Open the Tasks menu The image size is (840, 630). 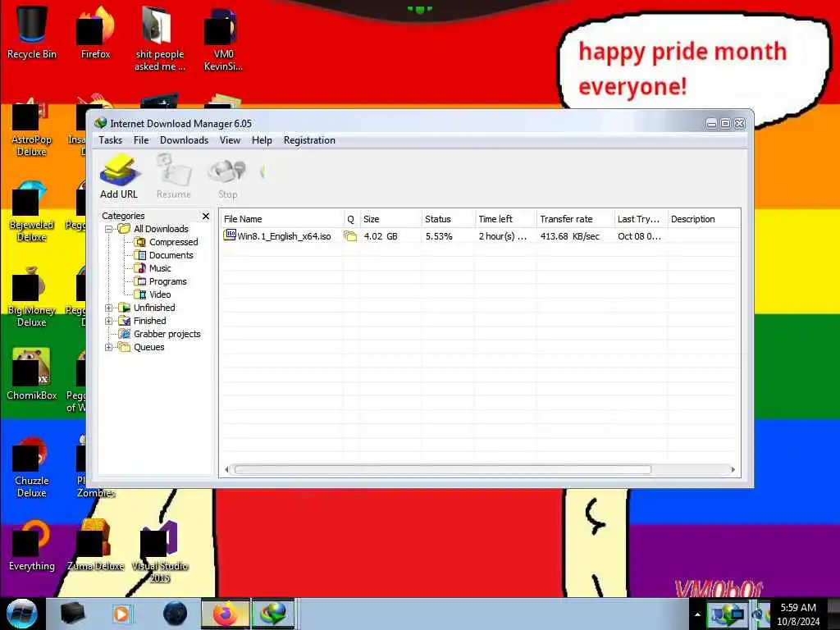click(111, 140)
